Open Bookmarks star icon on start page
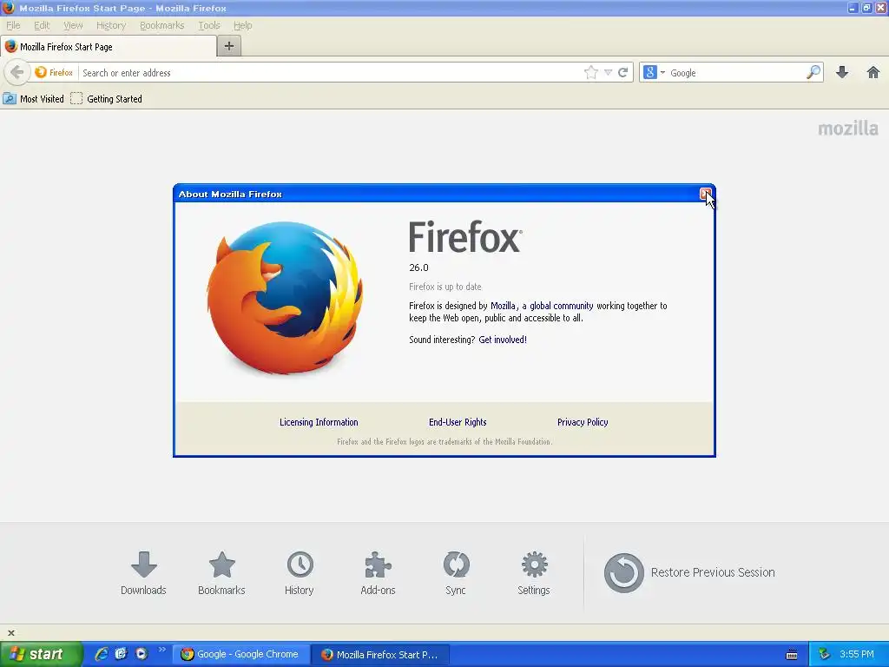 (x=221, y=564)
